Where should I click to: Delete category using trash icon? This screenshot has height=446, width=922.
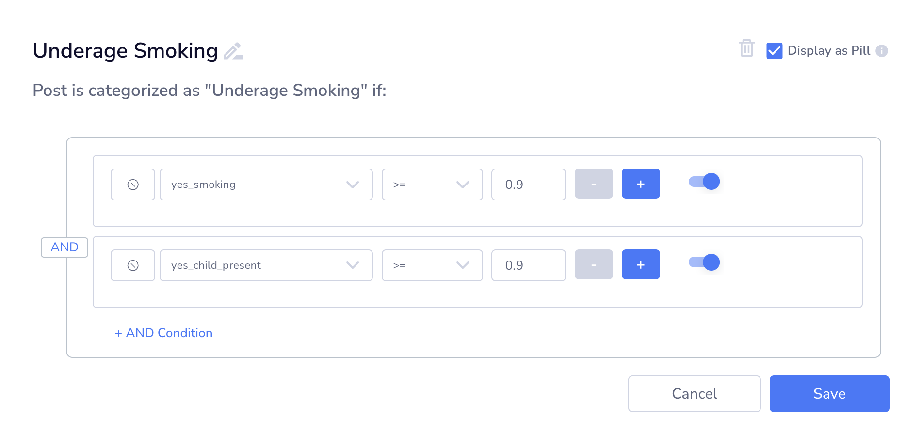(x=746, y=48)
